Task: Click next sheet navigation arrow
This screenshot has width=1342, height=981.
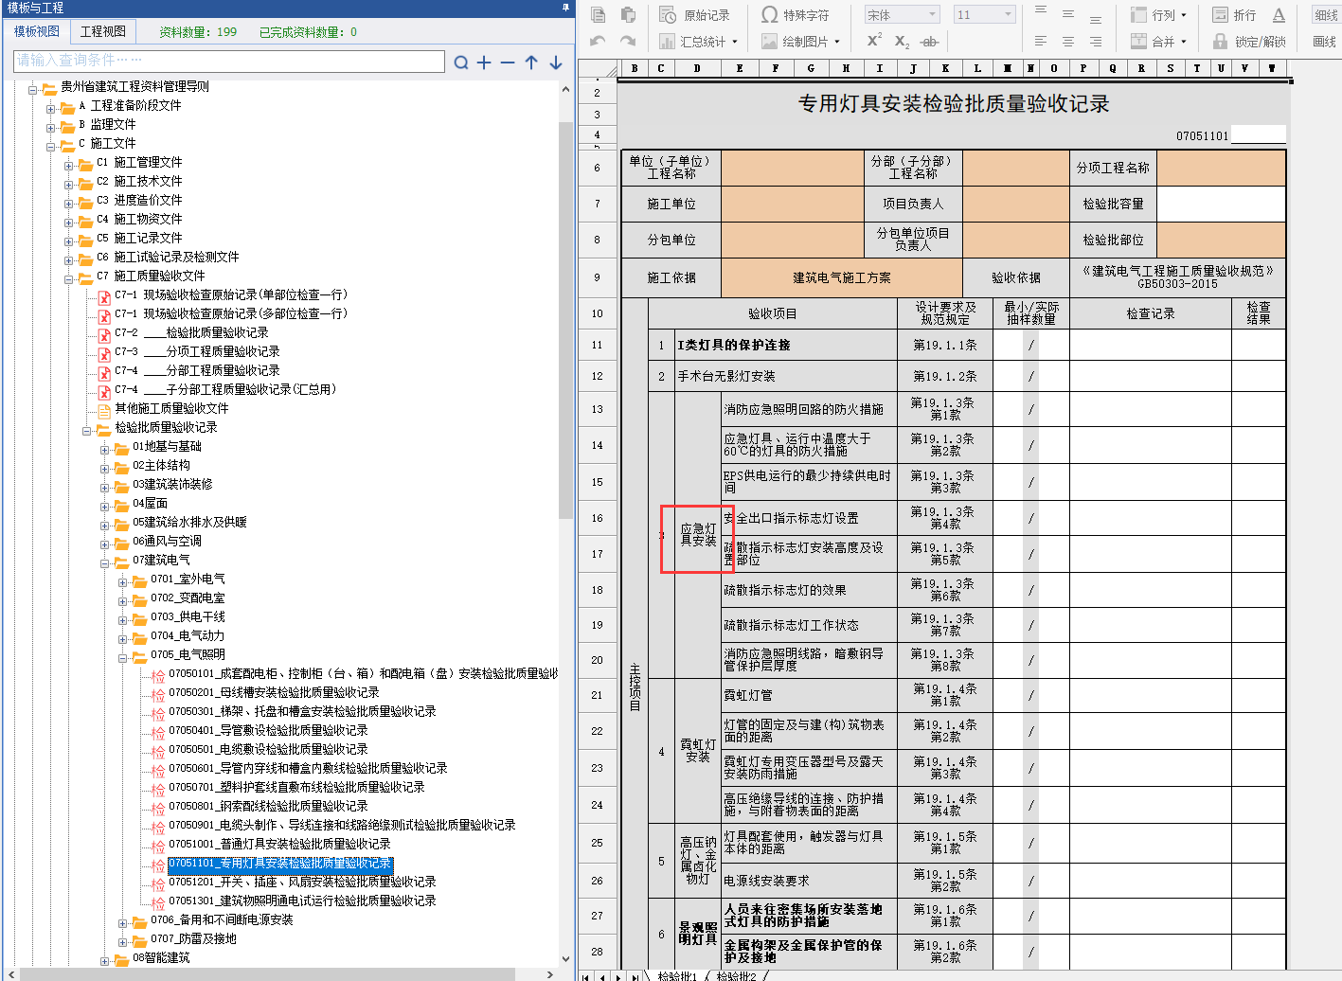Action: coord(620,976)
